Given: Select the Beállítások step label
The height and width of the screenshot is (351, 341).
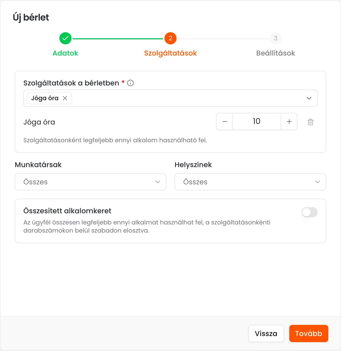Looking at the screenshot, I should coord(276,53).
